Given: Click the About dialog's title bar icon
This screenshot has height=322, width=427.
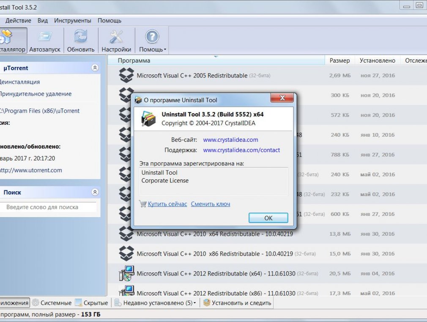Looking at the screenshot, I should point(138,100).
